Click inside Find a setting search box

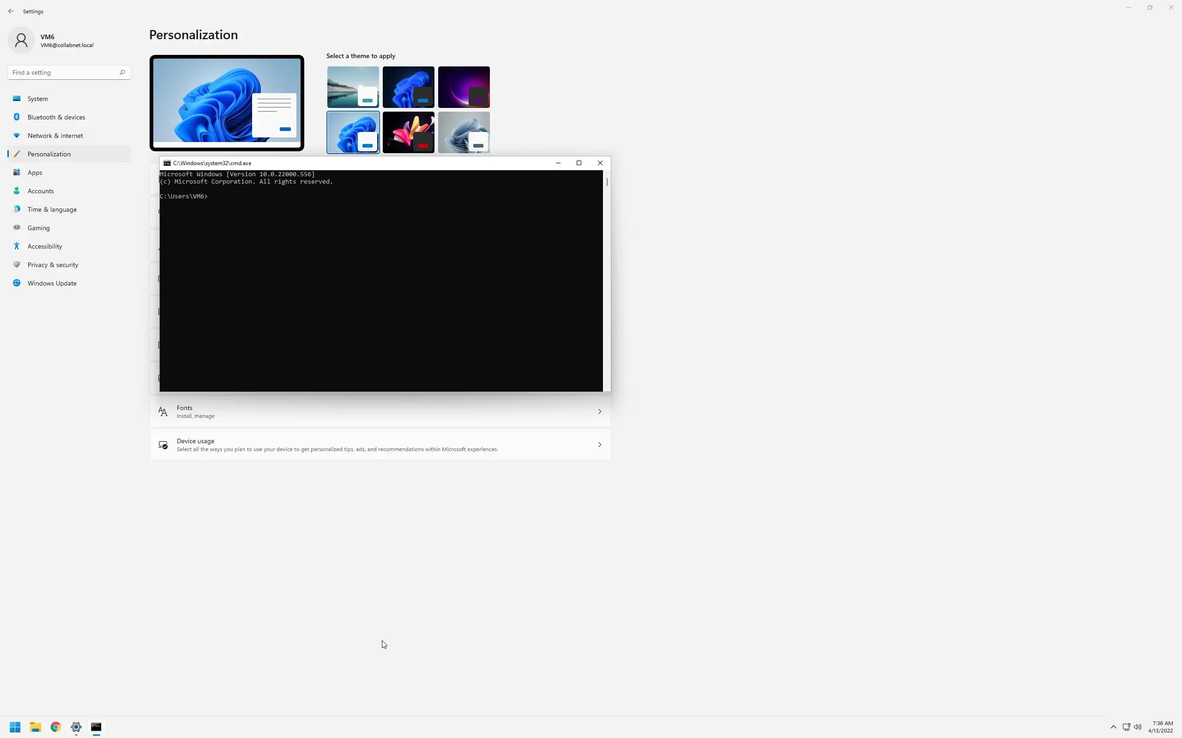click(x=64, y=73)
